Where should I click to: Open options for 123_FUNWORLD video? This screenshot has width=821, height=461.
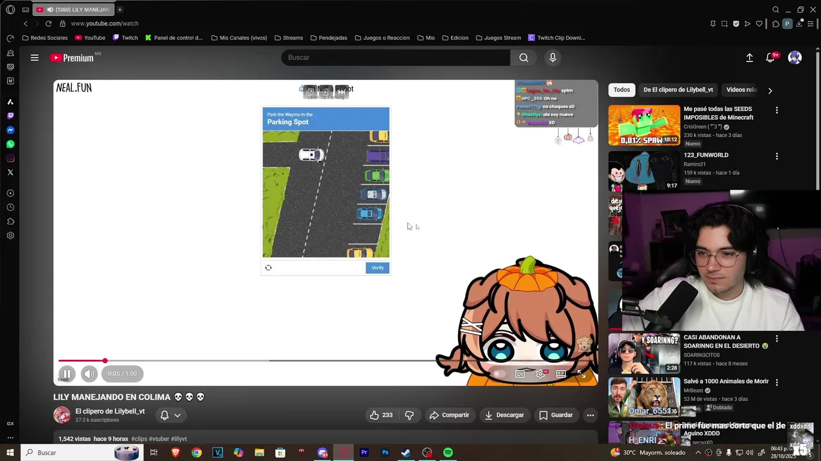pos(777,156)
